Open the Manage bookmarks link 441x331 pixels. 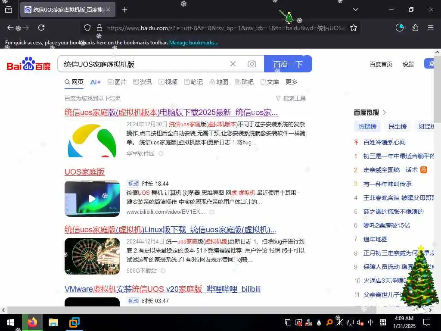[x=193, y=43]
